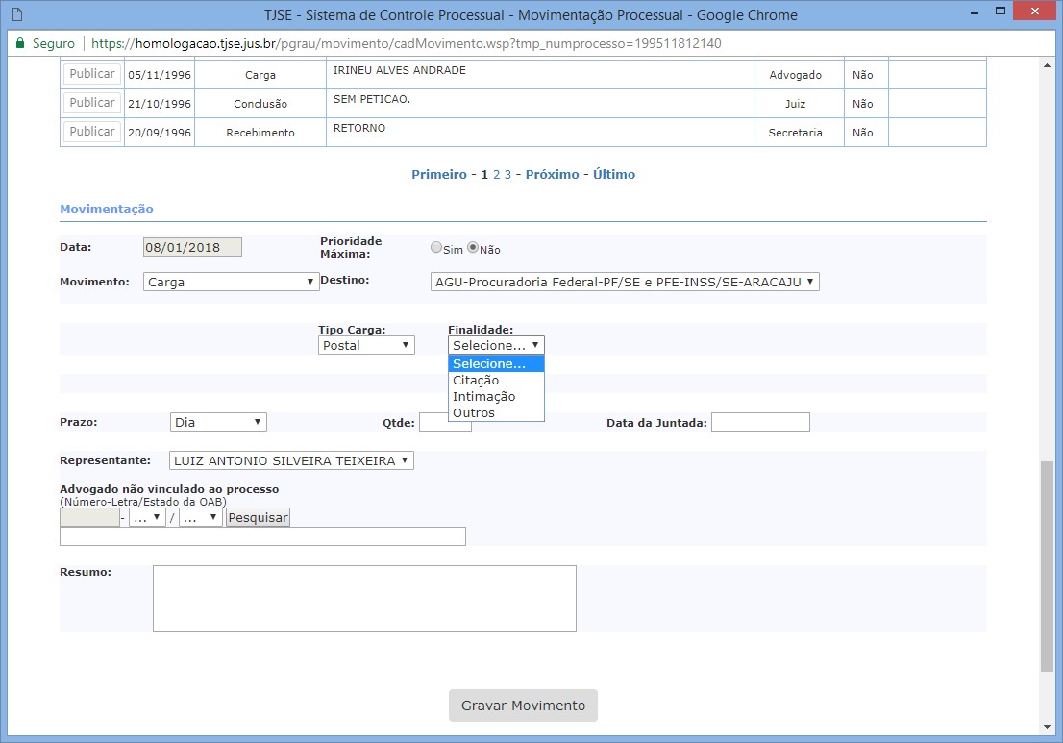Choose Intimação from Finalidade list
This screenshot has height=743, width=1063.
pos(483,397)
